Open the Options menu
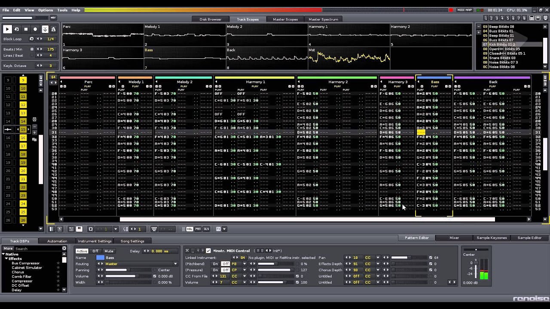550x309 pixels. [45, 10]
